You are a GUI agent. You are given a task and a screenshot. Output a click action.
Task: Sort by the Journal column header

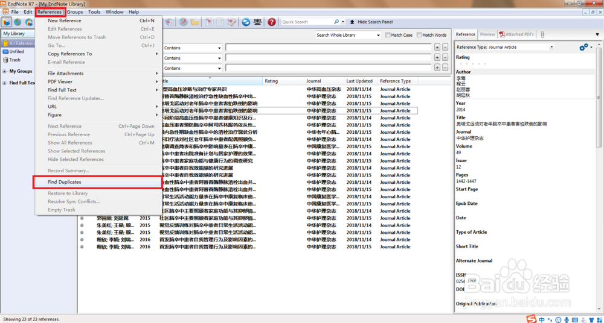(324, 81)
